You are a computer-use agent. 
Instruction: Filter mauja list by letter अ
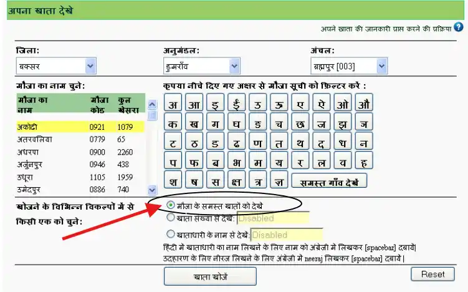(x=173, y=104)
